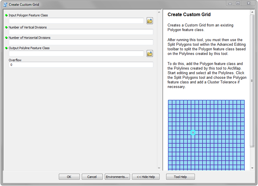
Task: Minimize the Create Custom Grid window
Action: click(230, 3)
